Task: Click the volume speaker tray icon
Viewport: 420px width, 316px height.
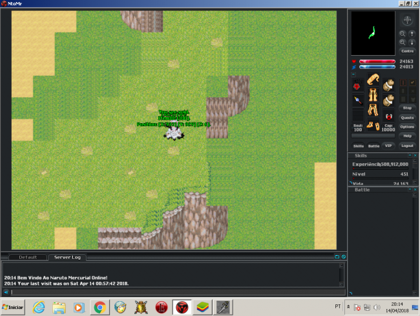Action: coord(377,307)
